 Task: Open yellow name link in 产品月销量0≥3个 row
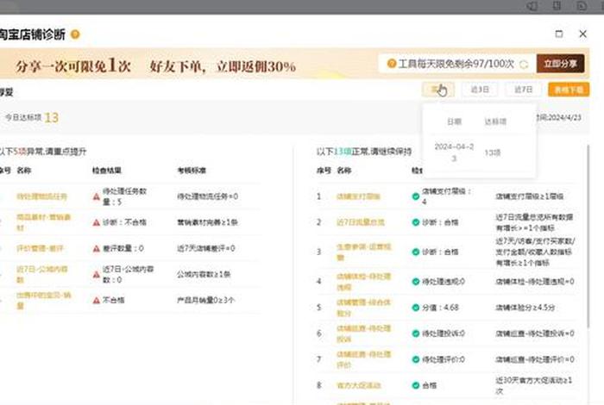(x=44, y=301)
